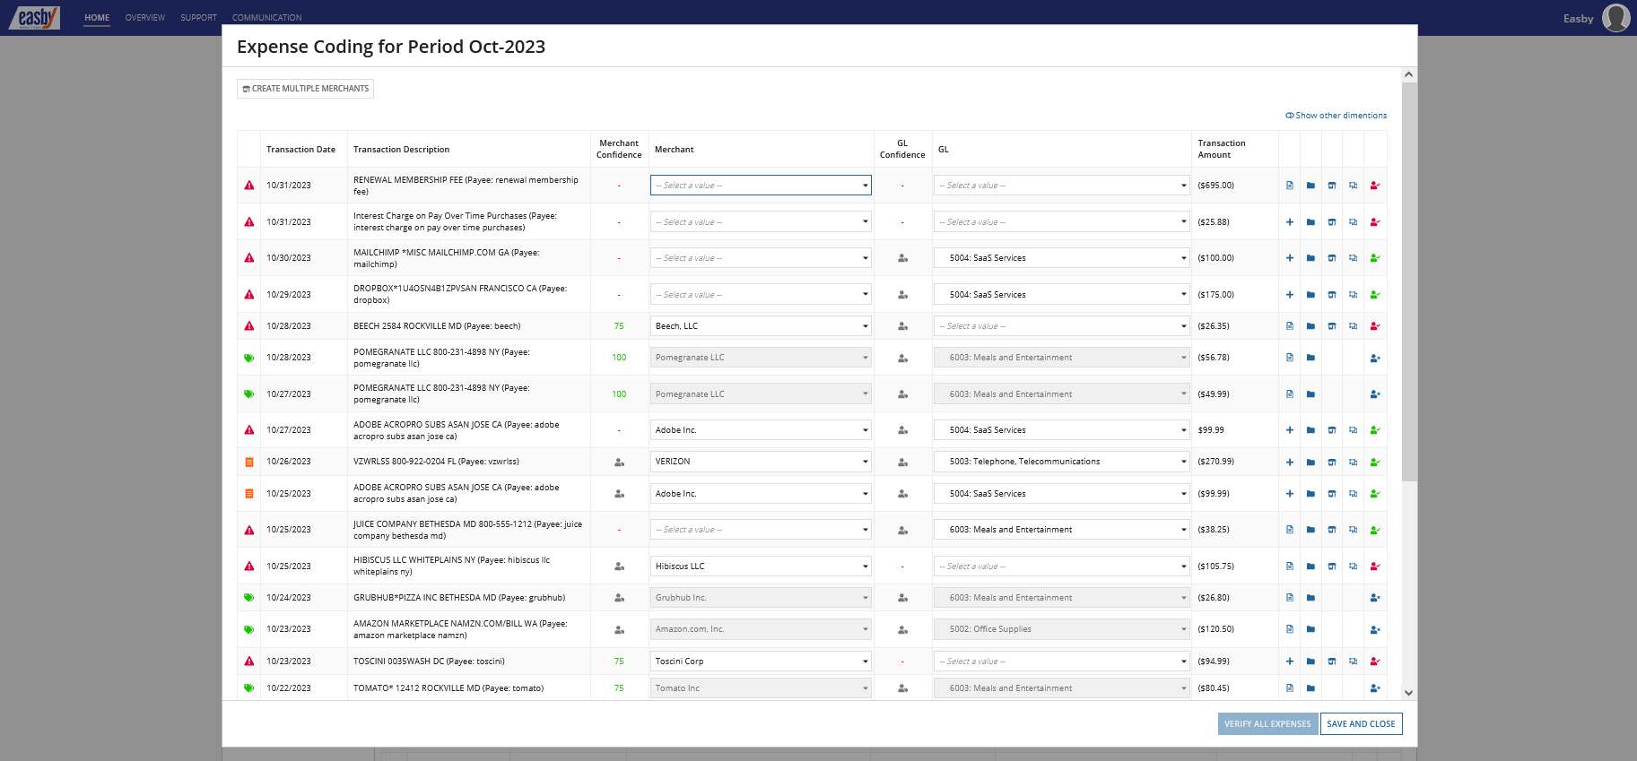Click CREATE MULTIPLE MERCHANTS button
Screen dimensions: 1637x761
click(x=306, y=89)
